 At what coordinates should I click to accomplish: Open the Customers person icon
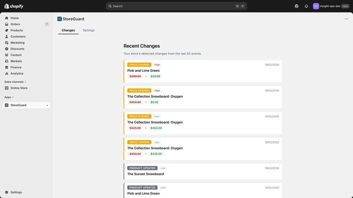[x=7, y=37]
